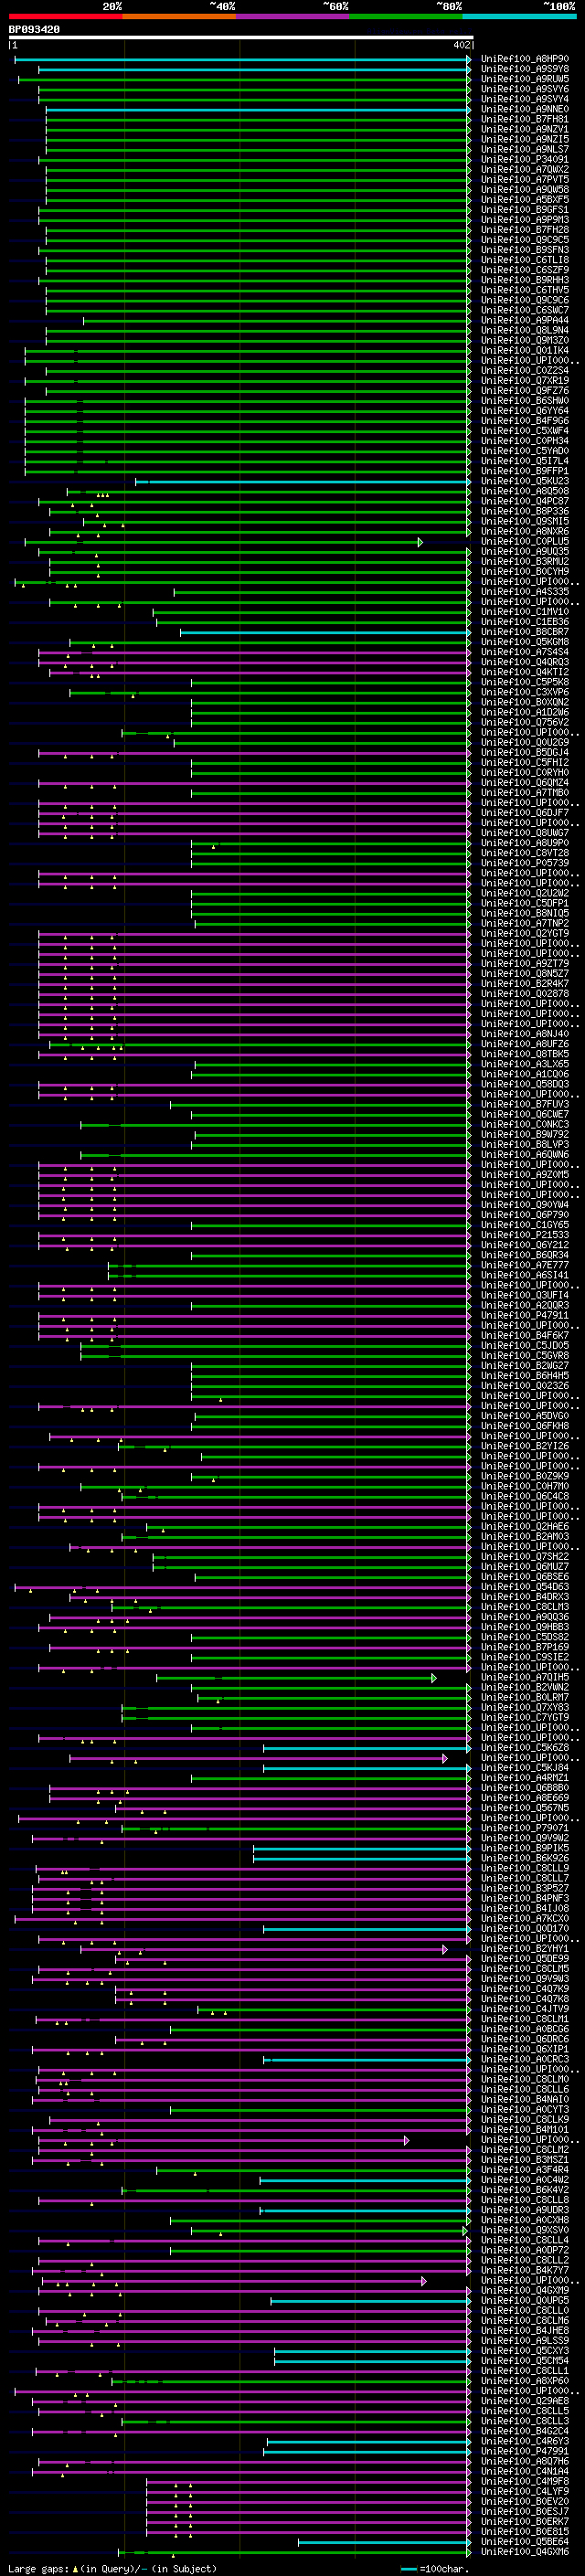Select label UniRef100_A5BXF5

pyautogui.click(x=524, y=199)
